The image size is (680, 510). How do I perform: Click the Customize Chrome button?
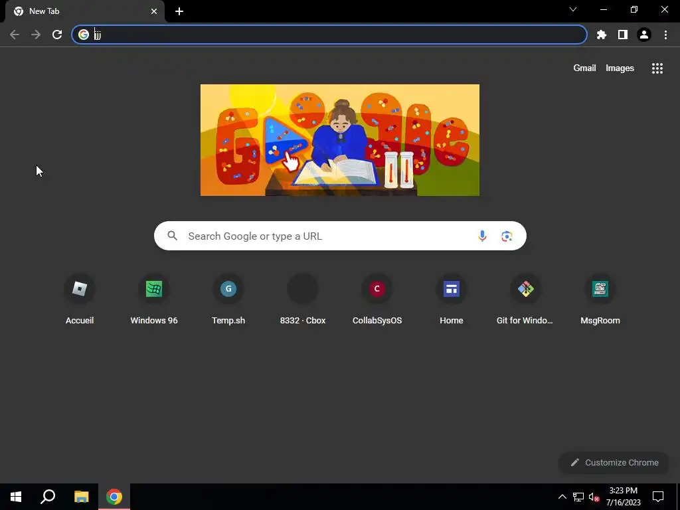614,462
